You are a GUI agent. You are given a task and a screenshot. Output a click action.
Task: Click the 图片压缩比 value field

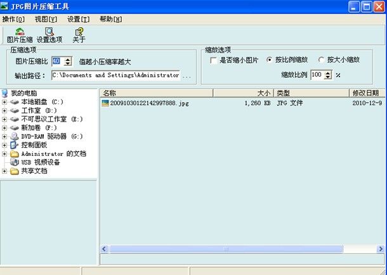click(x=58, y=61)
